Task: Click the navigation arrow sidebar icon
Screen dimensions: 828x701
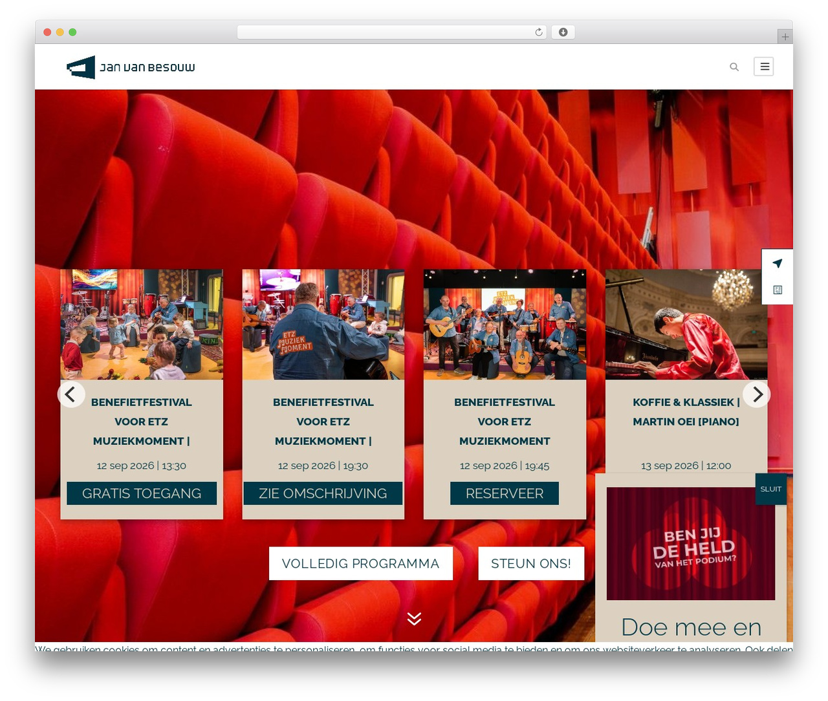Action: (778, 263)
